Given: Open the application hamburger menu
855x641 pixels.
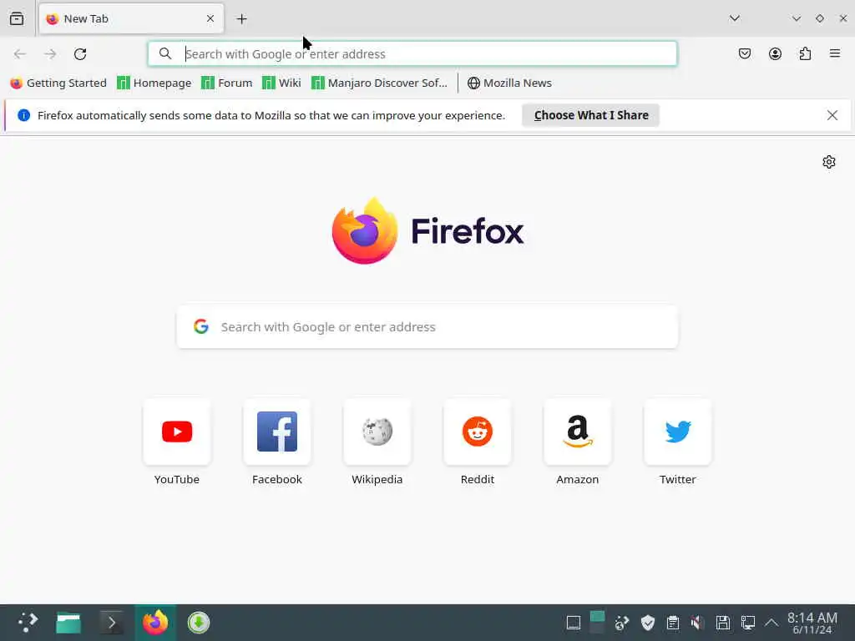Looking at the screenshot, I should [x=835, y=53].
